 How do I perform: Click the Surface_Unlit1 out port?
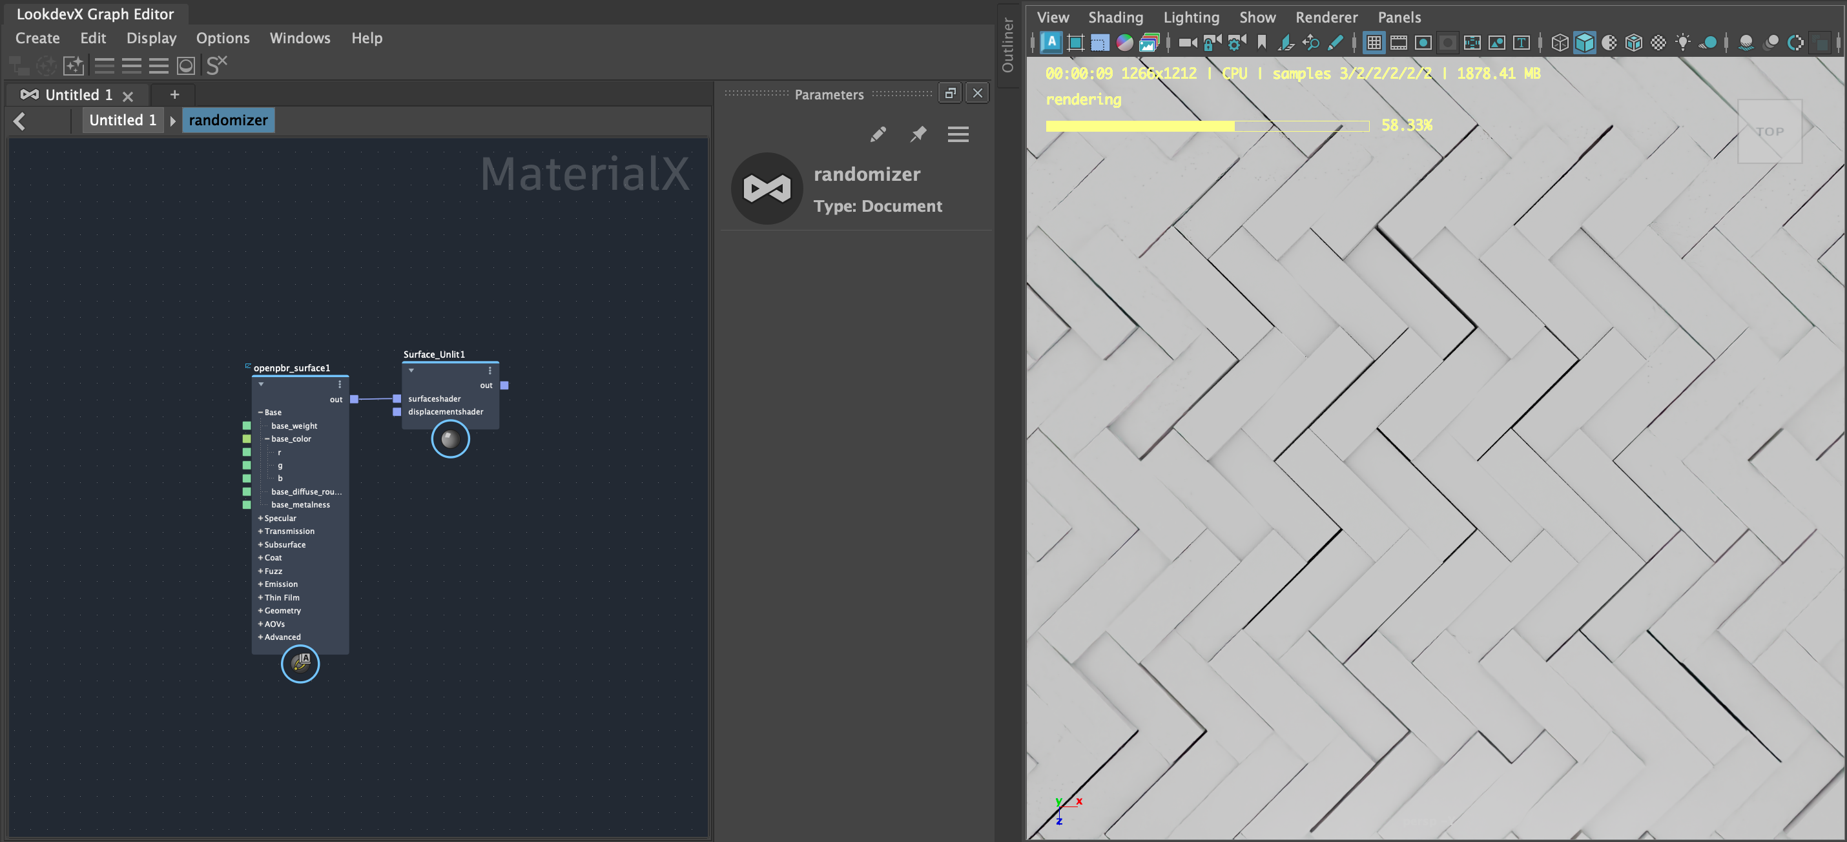point(505,385)
